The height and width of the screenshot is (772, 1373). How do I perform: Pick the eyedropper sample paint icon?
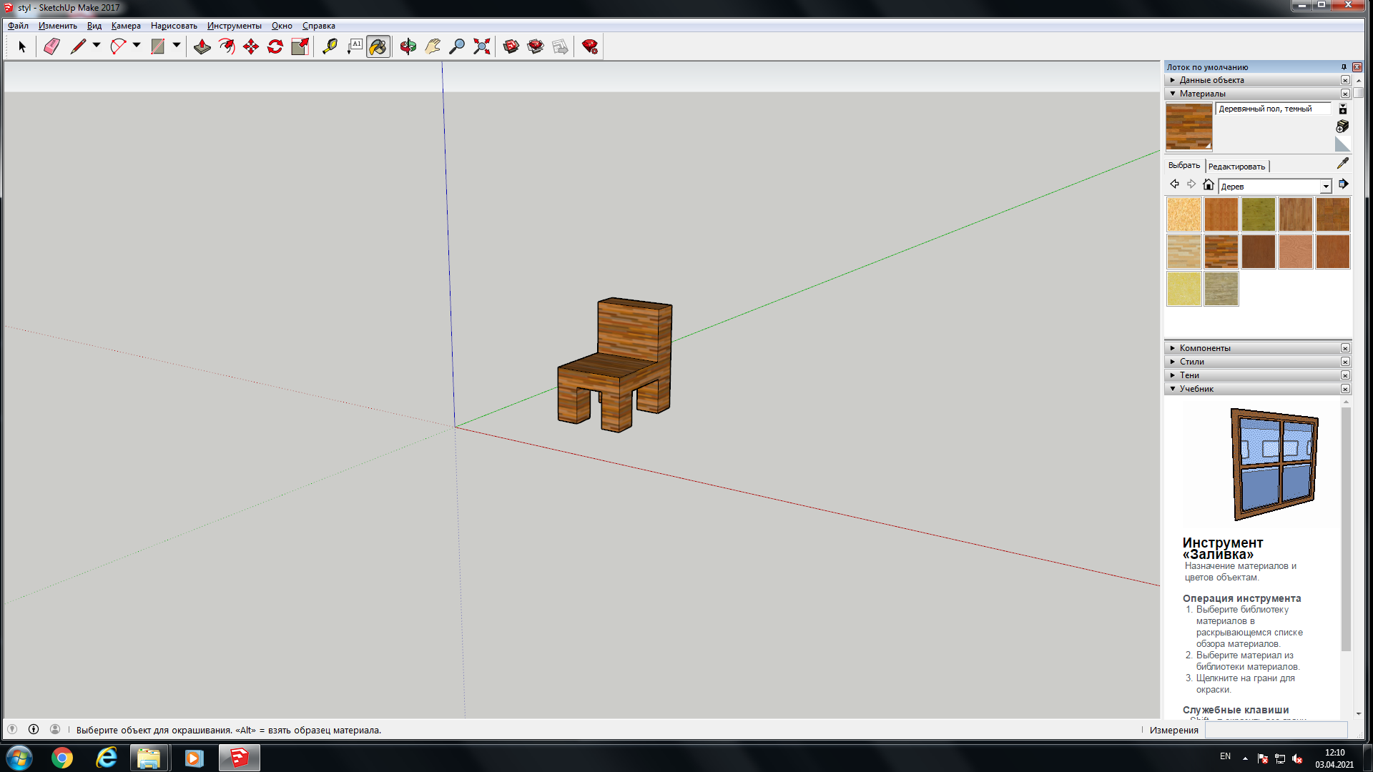tap(1343, 164)
